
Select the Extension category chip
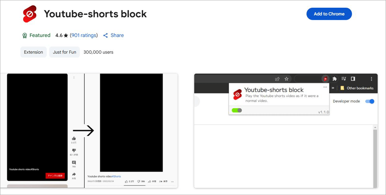tap(34, 52)
